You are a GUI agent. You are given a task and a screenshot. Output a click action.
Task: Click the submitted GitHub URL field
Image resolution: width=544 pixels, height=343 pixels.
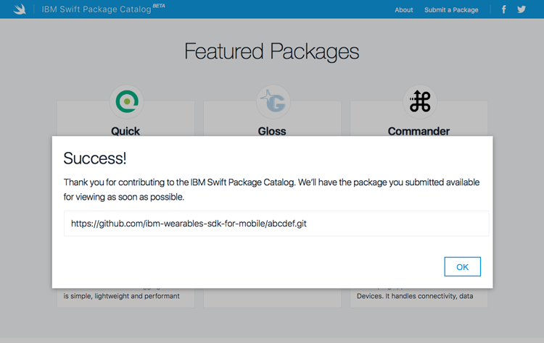276,224
